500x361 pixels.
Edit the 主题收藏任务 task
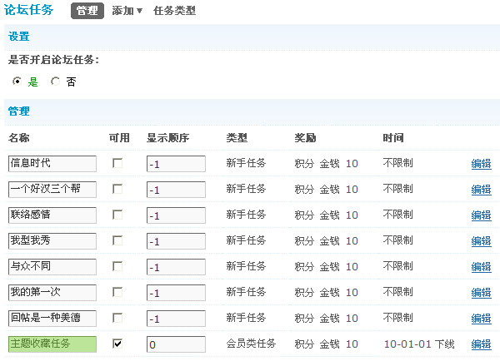point(481,344)
